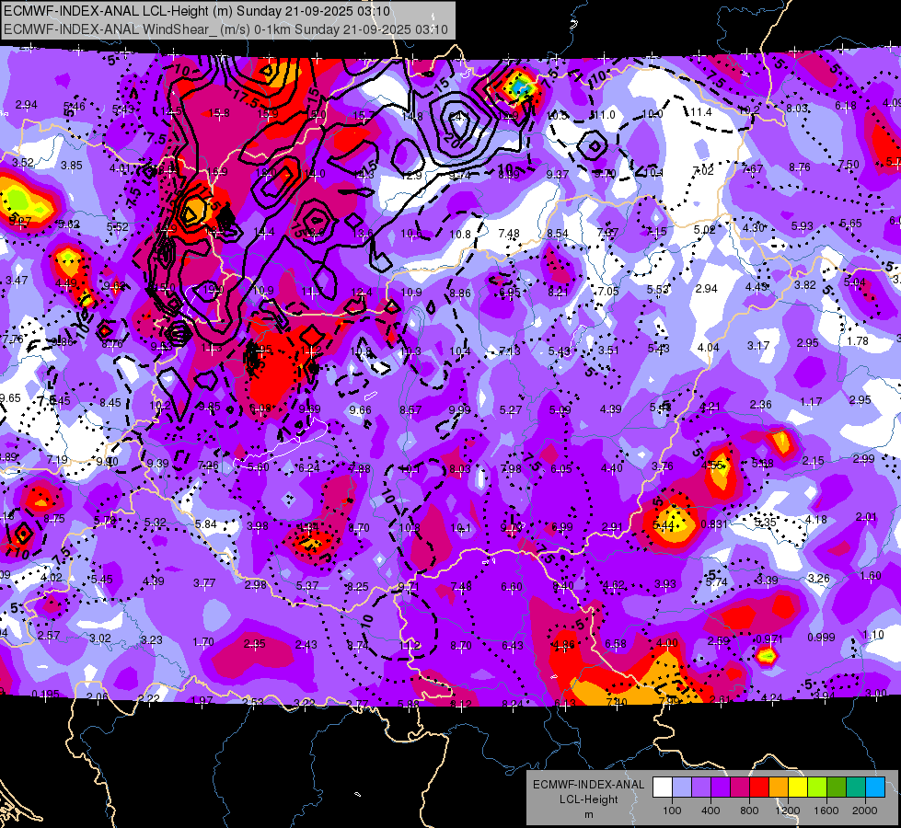Click the wind shear value 3.23

click(152, 639)
